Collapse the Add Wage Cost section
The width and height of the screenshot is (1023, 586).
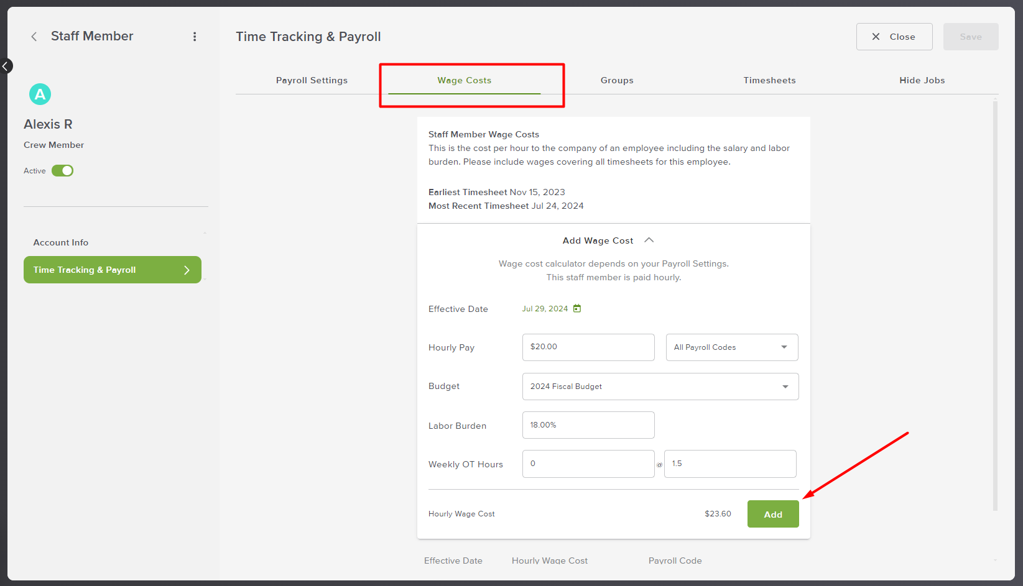649,240
